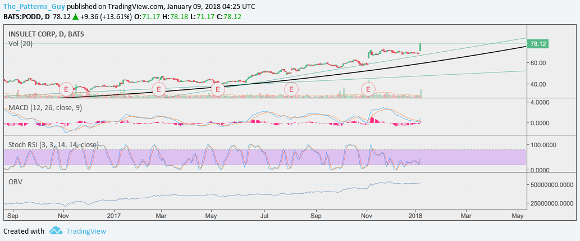
Task: Click the +9.36 (+13.61%) change value
Action: 106,17
